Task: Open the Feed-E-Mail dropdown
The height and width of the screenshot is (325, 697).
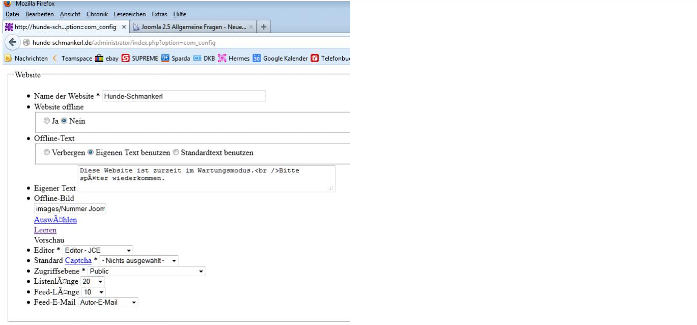Action: click(x=108, y=303)
